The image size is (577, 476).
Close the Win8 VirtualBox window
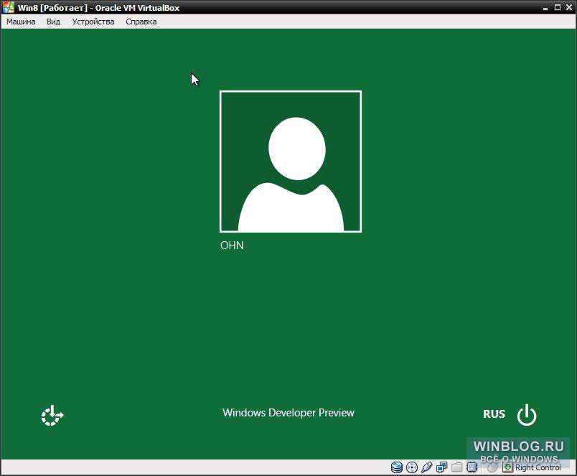click(569, 7)
